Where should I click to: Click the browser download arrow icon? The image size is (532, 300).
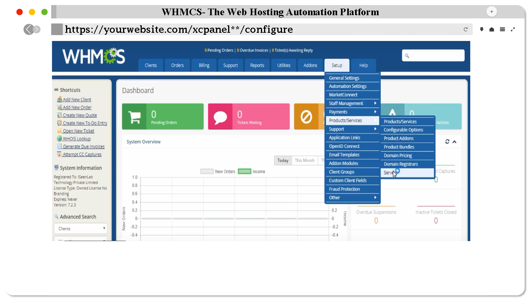(x=482, y=29)
